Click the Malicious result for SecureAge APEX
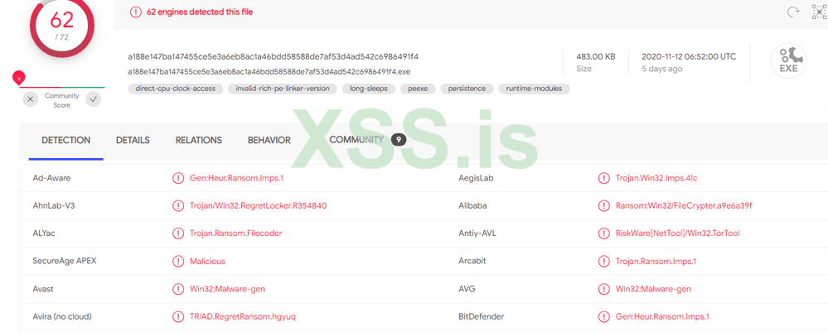 coord(207,261)
